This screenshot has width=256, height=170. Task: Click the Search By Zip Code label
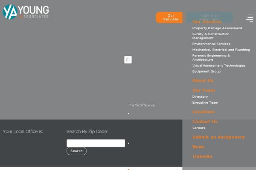coord(87,131)
